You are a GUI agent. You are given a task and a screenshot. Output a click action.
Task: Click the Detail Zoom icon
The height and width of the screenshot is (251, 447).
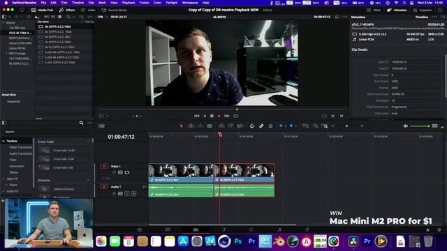(315, 125)
